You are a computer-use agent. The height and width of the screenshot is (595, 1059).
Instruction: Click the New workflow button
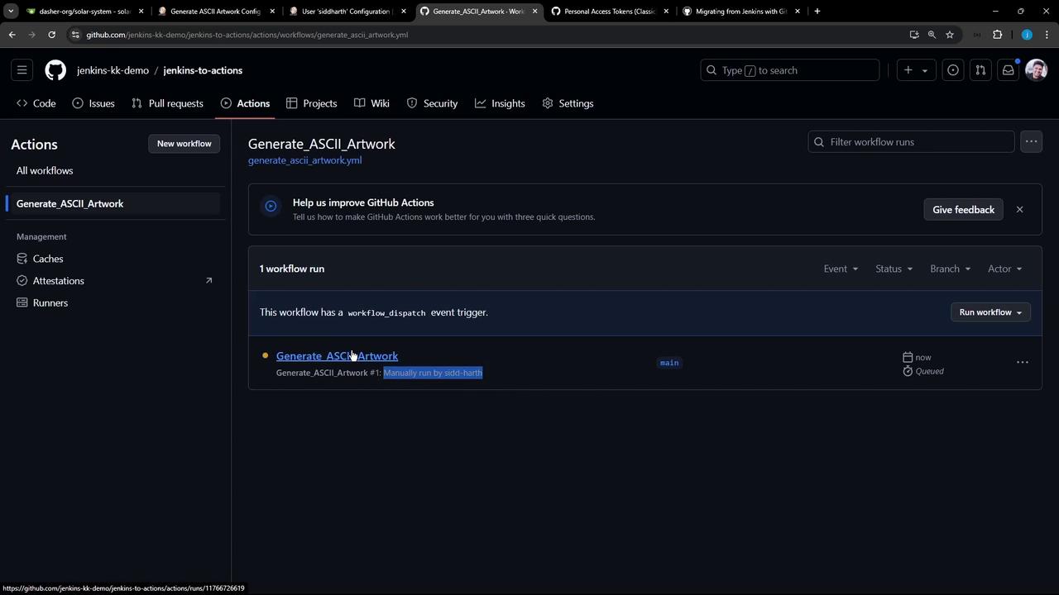point(184,144)
